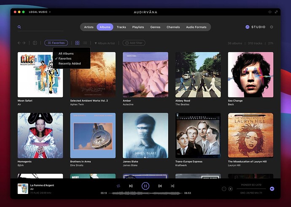Switch to the Playlists tab

138,27
